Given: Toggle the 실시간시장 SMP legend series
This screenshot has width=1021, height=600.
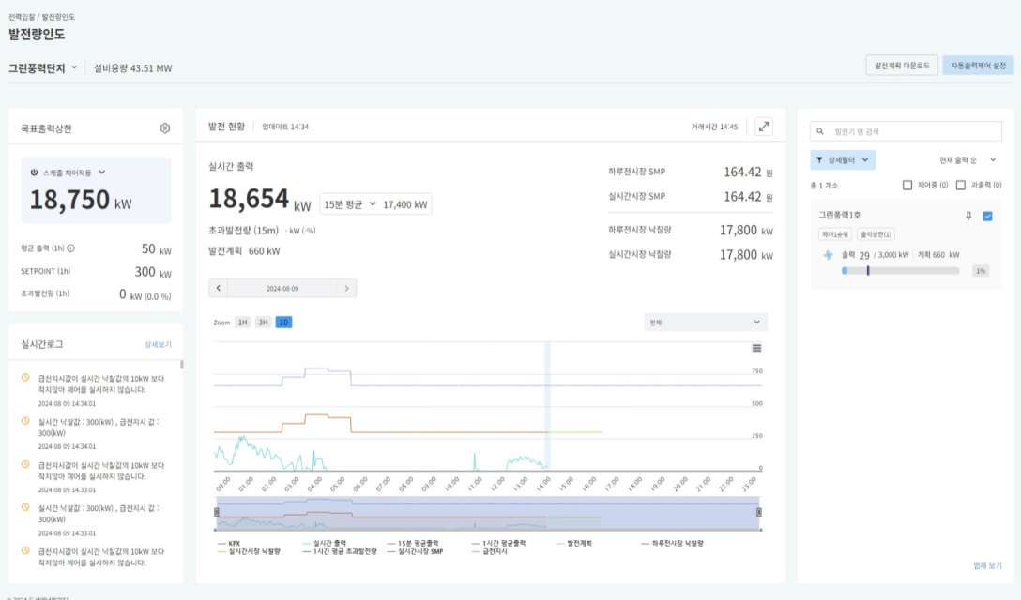Looking at the screenshot, I should [415, 551].
